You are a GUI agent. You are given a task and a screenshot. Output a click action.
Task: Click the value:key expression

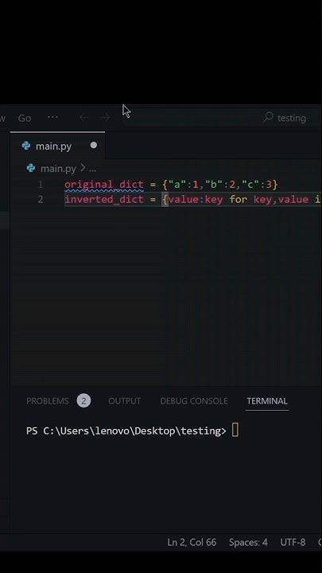tap(196, 200)
